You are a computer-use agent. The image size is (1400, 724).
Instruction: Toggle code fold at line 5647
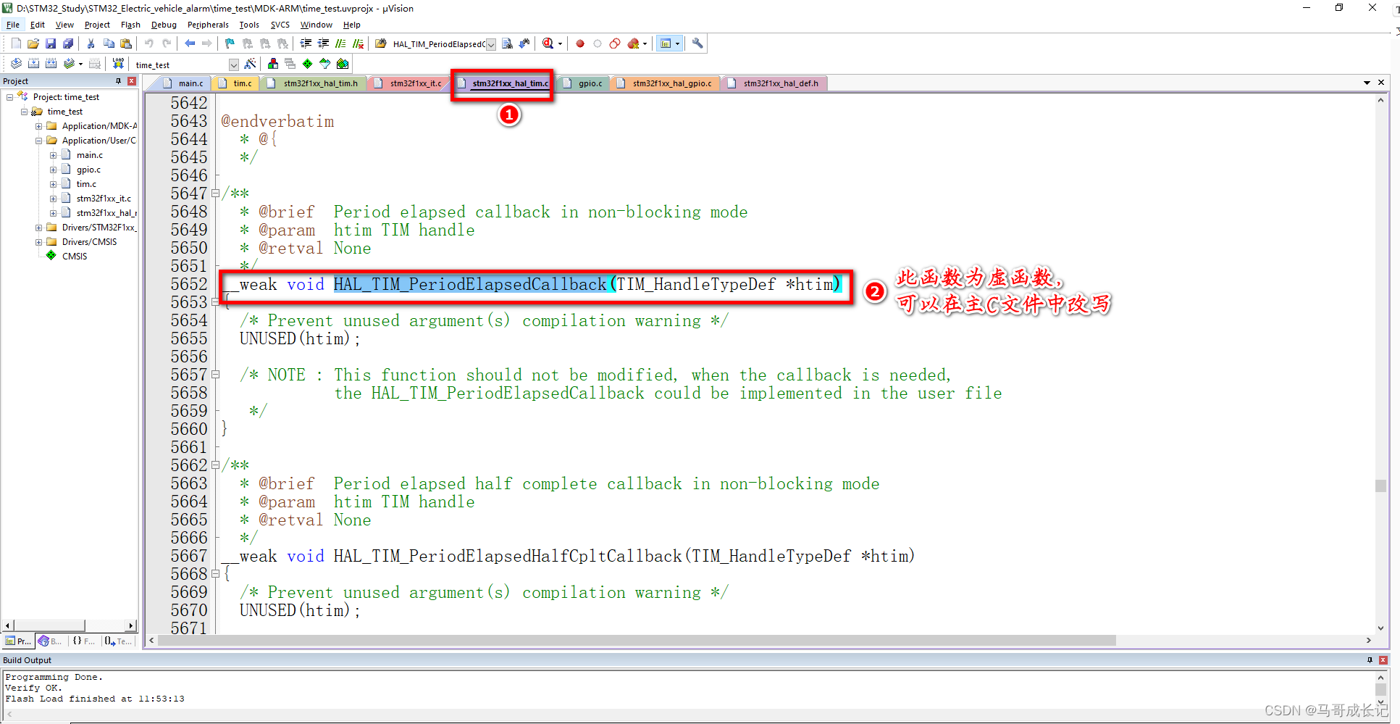click(215, 194)
